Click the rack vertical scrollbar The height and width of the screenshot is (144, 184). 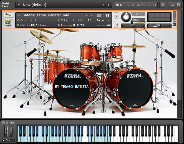click(x=179, y=55)
